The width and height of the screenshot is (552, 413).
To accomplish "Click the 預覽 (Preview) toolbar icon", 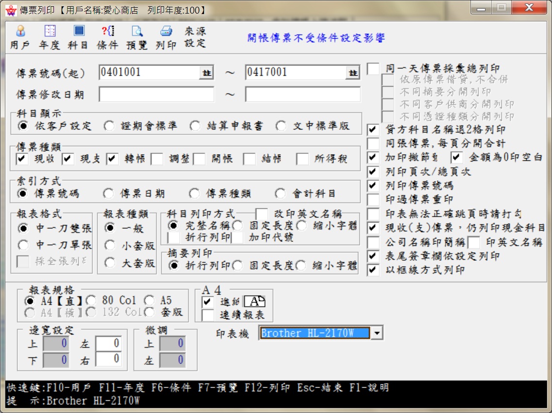I will coord(137,37).
